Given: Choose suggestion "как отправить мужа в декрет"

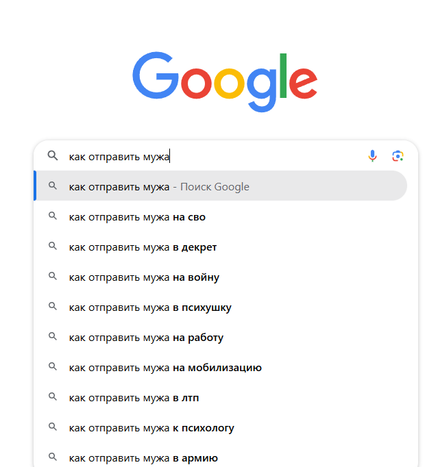Looking at the screenshot, I should pyautogui.click(x=143, y=247).
